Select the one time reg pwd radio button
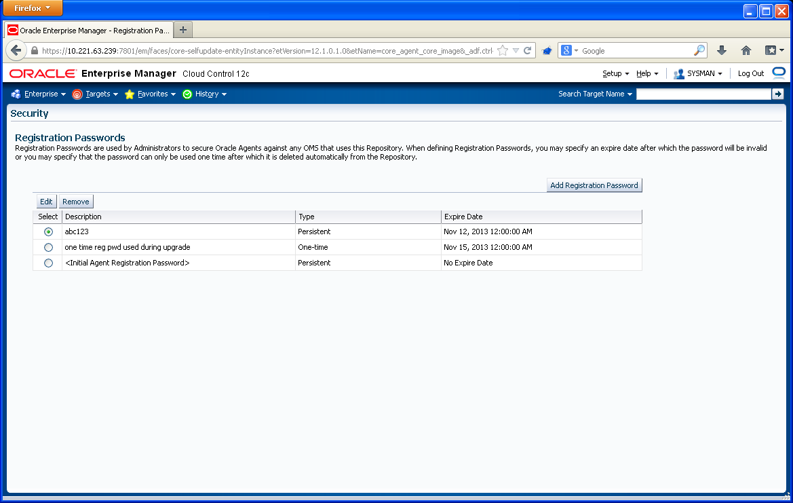793x503 pixels. click(49, 248)
